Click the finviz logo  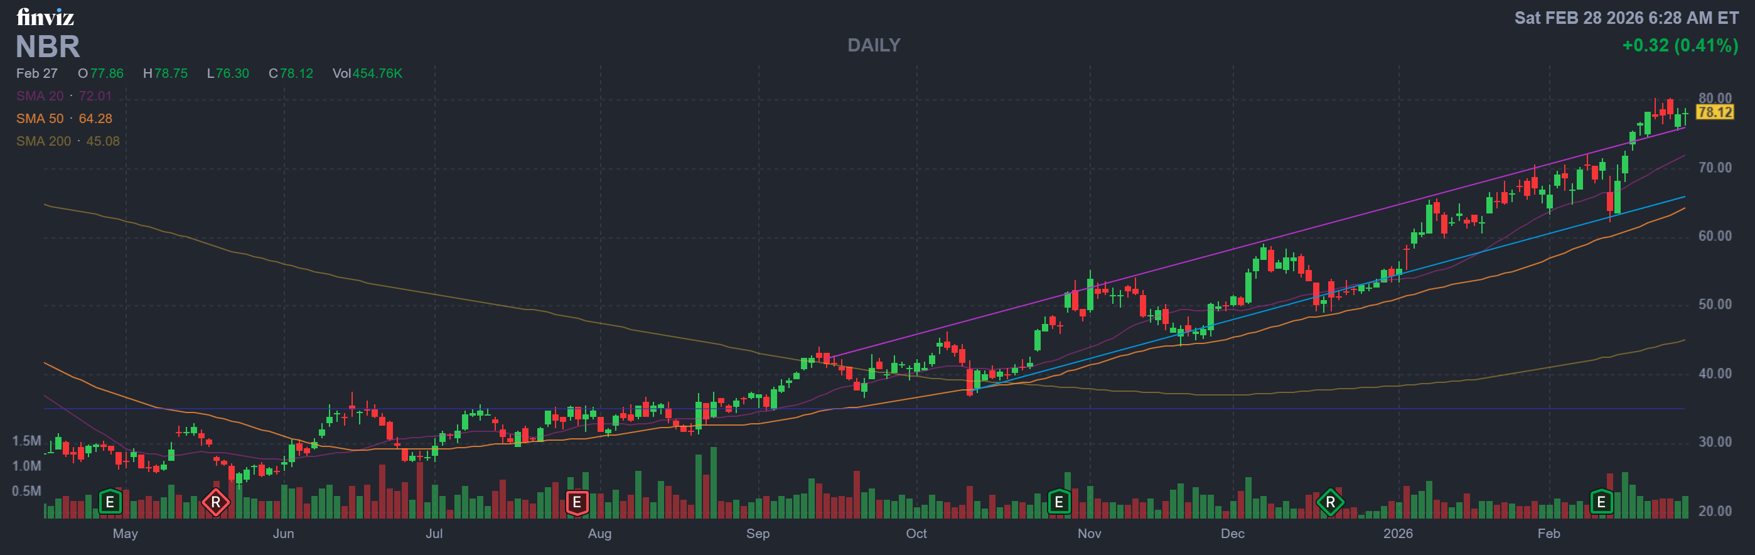point(45,16)
